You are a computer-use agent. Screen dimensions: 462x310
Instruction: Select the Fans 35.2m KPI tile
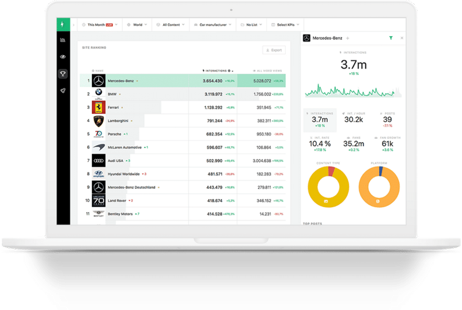coord(354,144)
